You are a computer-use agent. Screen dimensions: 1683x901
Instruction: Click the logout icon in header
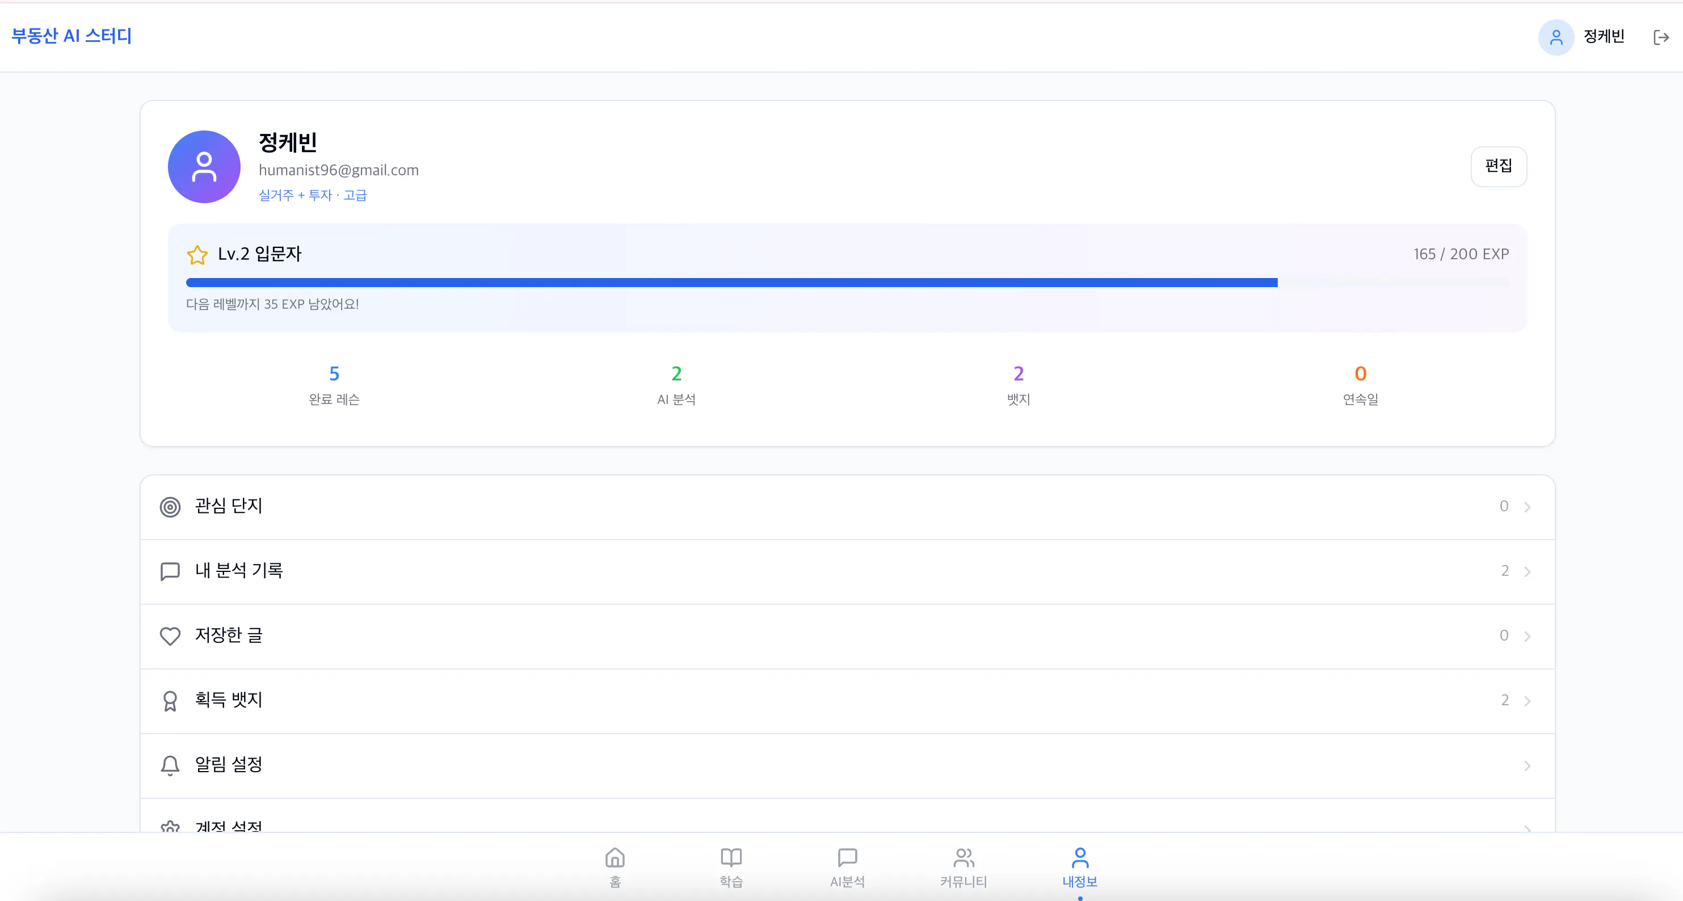tap(1660, 37)
